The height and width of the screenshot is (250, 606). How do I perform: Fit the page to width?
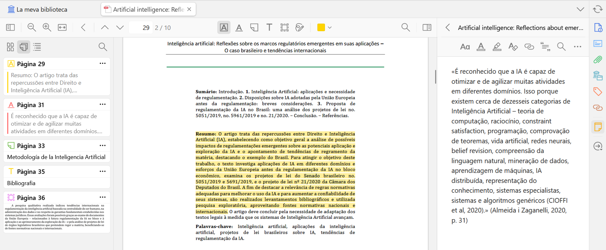click(62, 27)
